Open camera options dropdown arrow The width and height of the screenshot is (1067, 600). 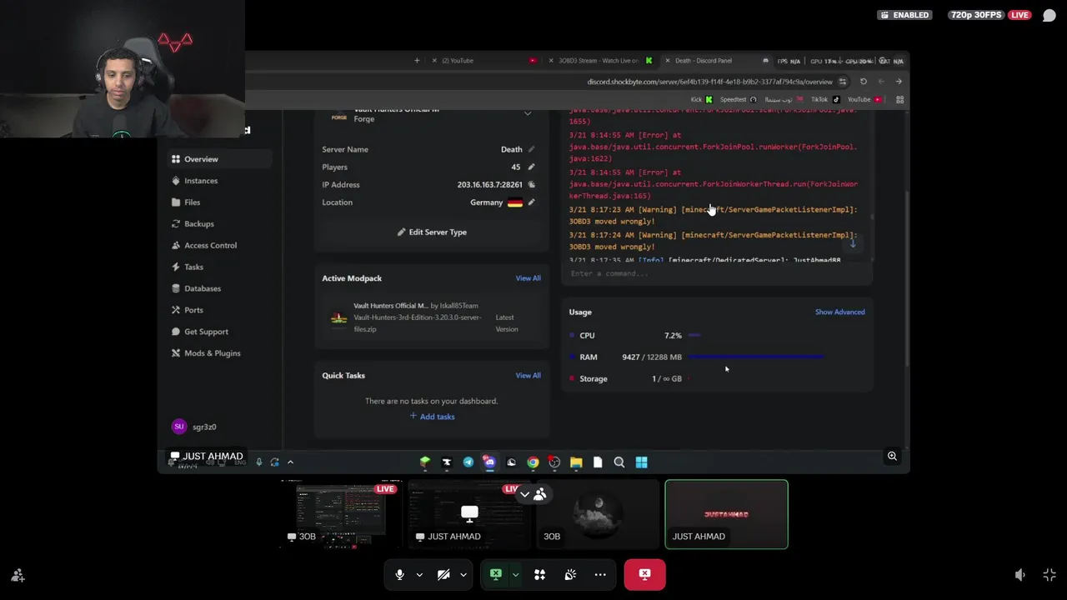pyautogui.click(x=463, y=575)
